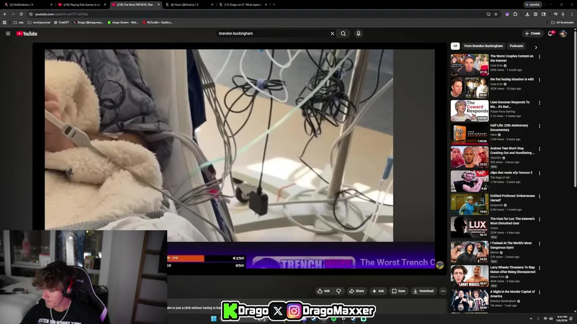This screenshot has width=577, height=324.
Task: Open options for xQc clips video
Action: click(x=539, y=173)
